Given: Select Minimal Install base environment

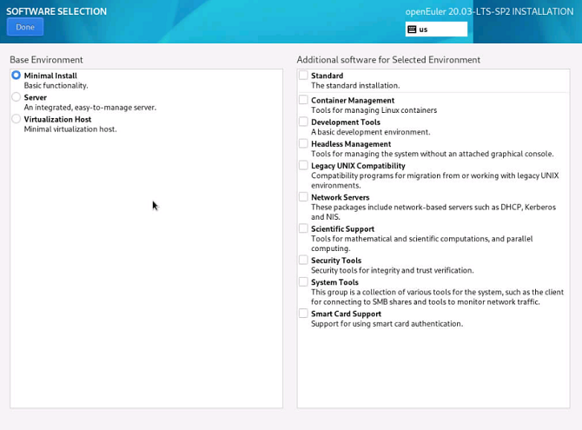Looking at the screenshot, I should [x=17, y=76].
